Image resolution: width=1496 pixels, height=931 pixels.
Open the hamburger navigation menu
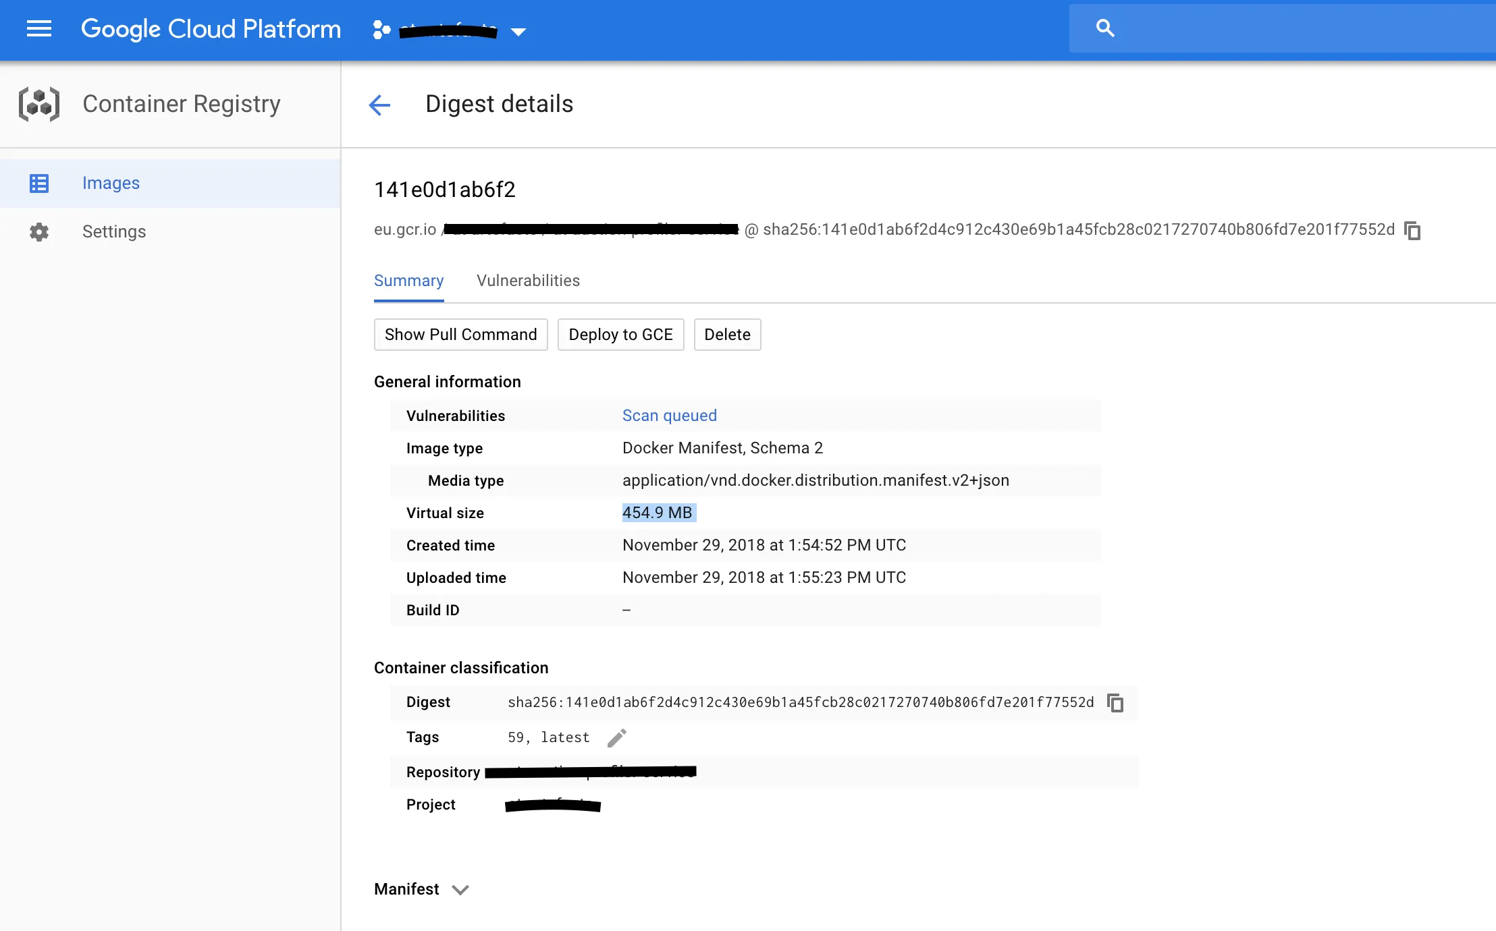(39, 29)
